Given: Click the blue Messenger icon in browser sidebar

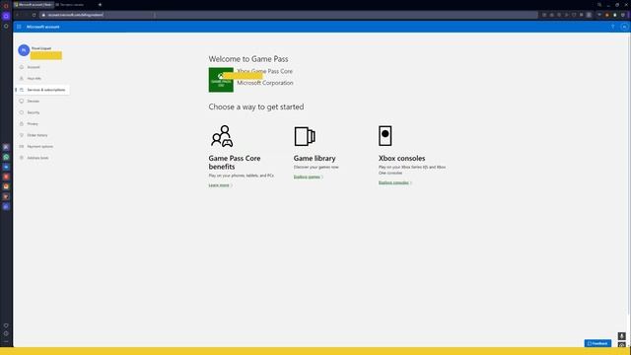Looking at the screenshot, I should coord(6,167).
